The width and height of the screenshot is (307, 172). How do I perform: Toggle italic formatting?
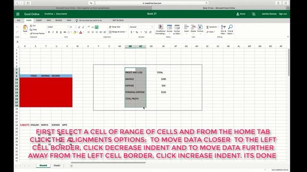(x=53, y=32)
